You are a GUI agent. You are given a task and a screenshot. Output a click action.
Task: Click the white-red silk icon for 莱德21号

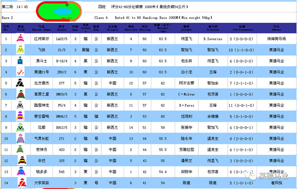[x=20, y=72]
